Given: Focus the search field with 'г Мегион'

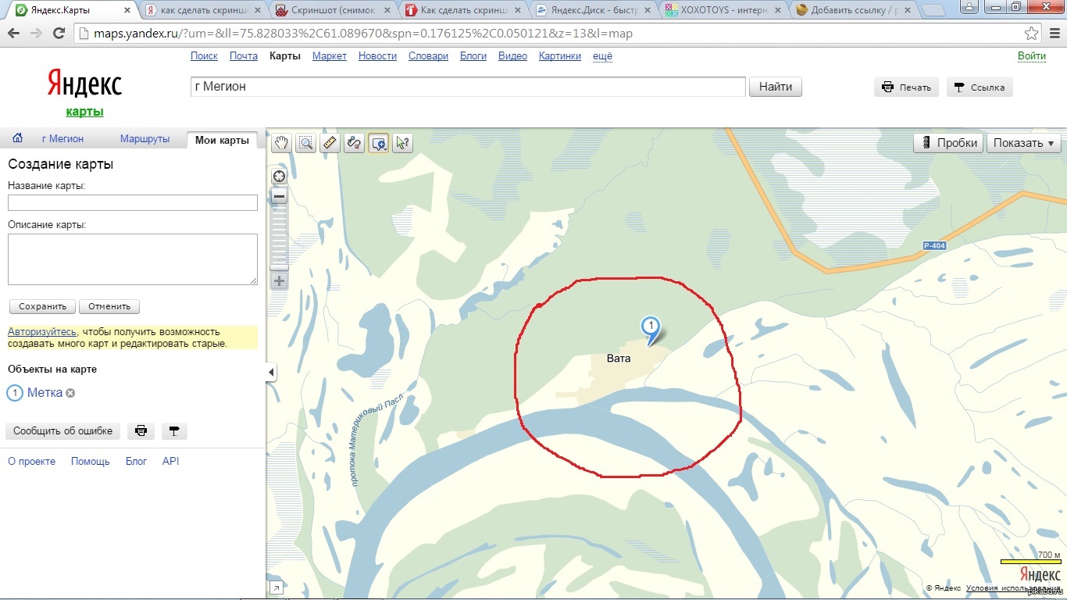Looking at the screenshot, I should [469, 87].
